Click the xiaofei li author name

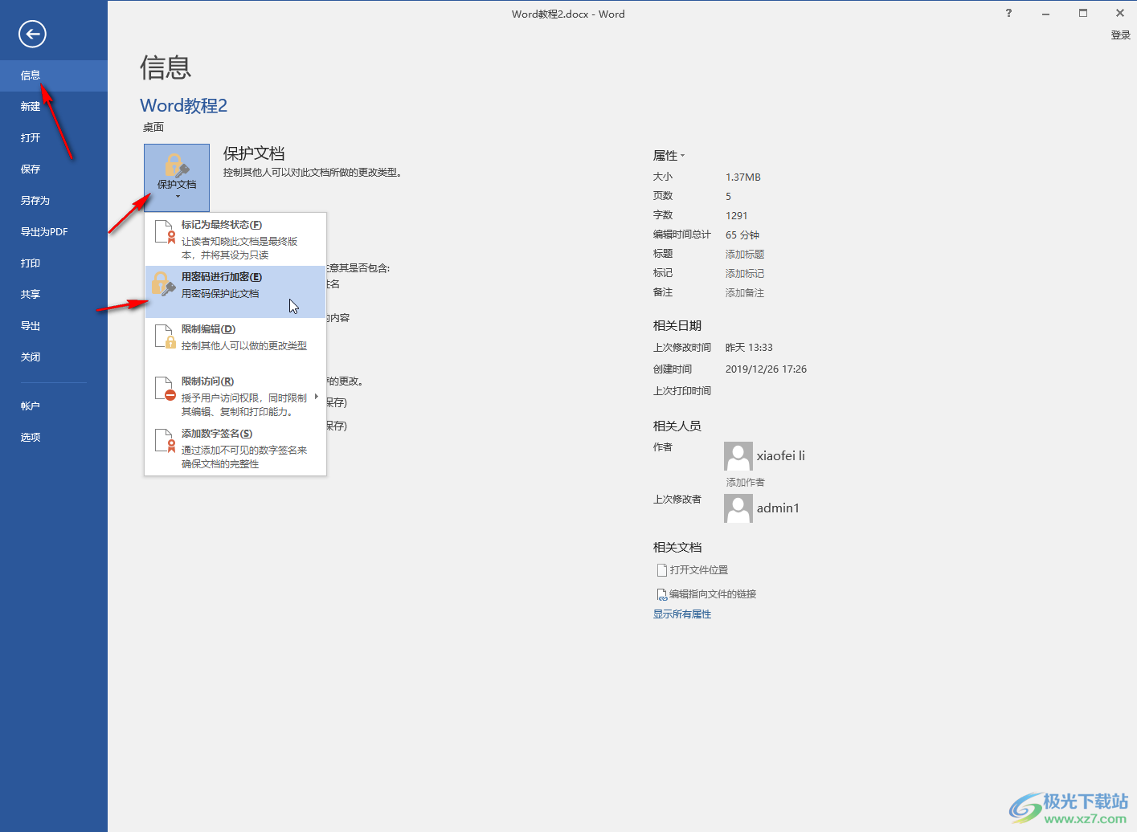click(781, 456)
